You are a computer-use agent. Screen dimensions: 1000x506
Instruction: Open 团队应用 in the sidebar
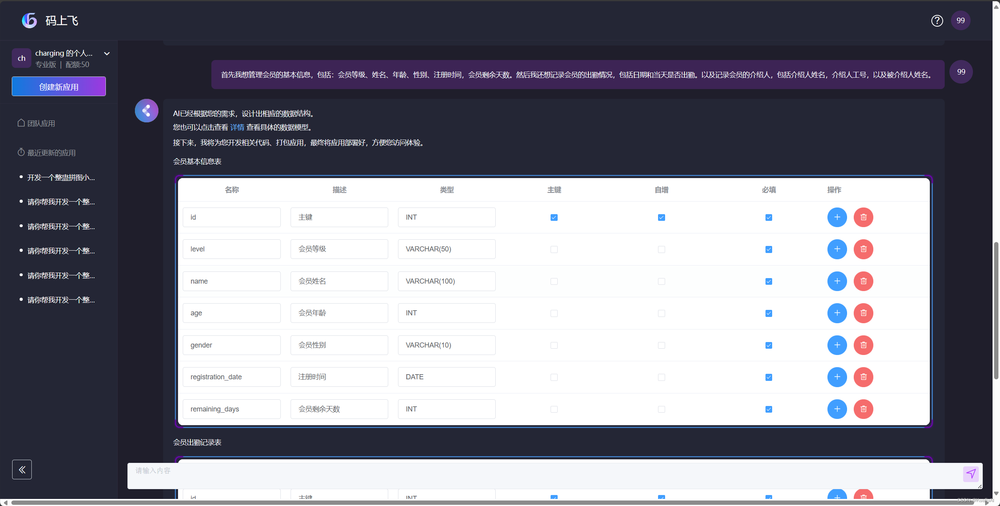pyautogui.click(x=41, y=124)
